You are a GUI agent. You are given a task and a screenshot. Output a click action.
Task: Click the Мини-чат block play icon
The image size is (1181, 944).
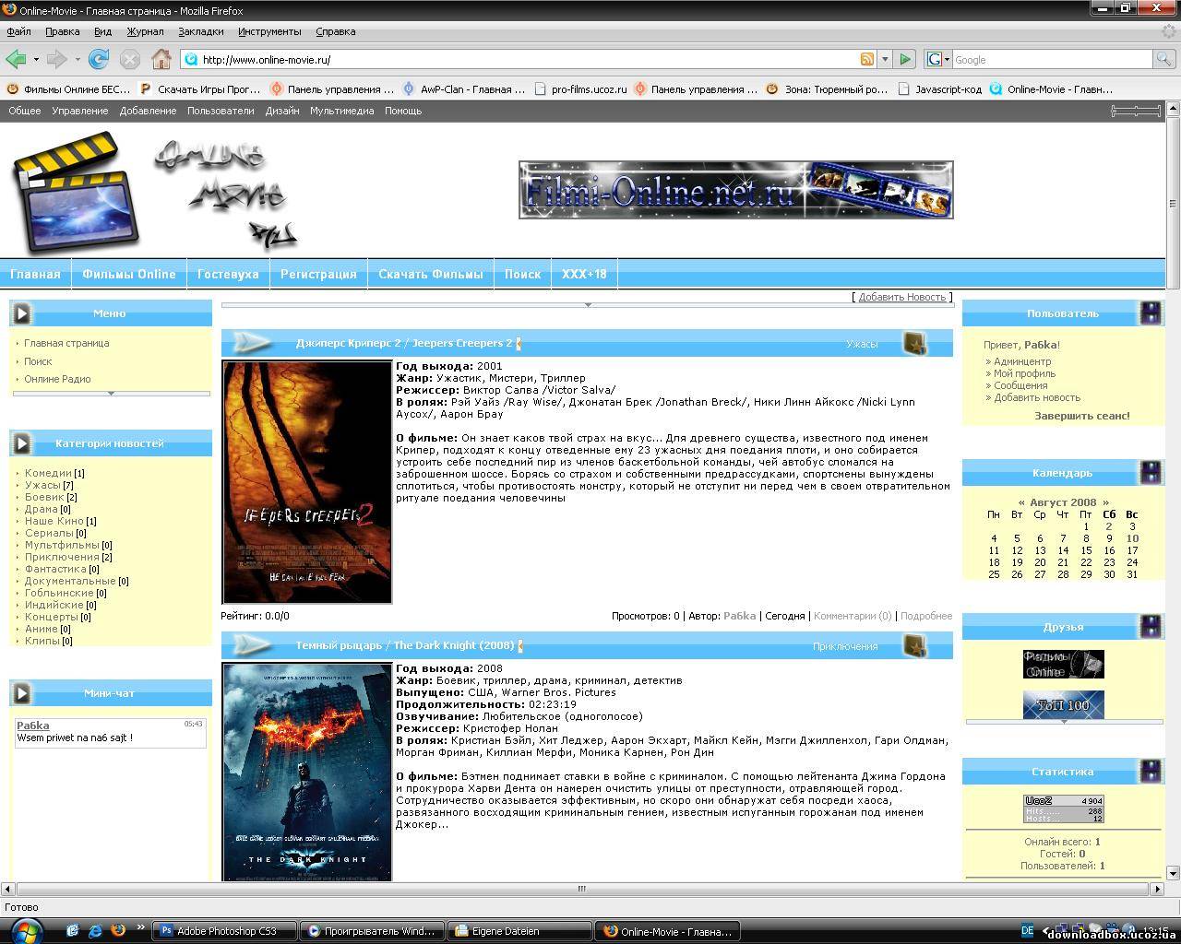click(21, 692)
